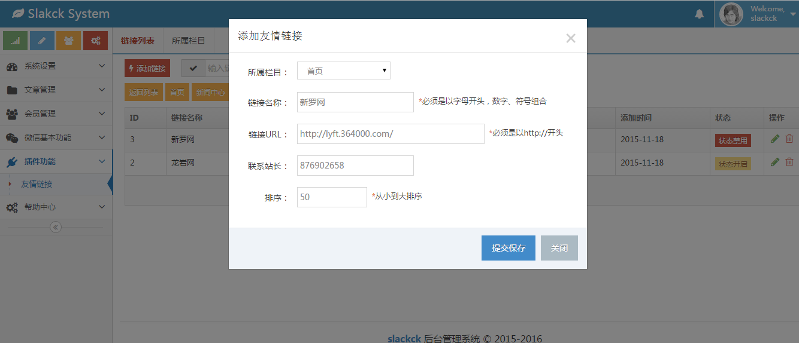Click the 提交保存 button

tap(508, 248)
